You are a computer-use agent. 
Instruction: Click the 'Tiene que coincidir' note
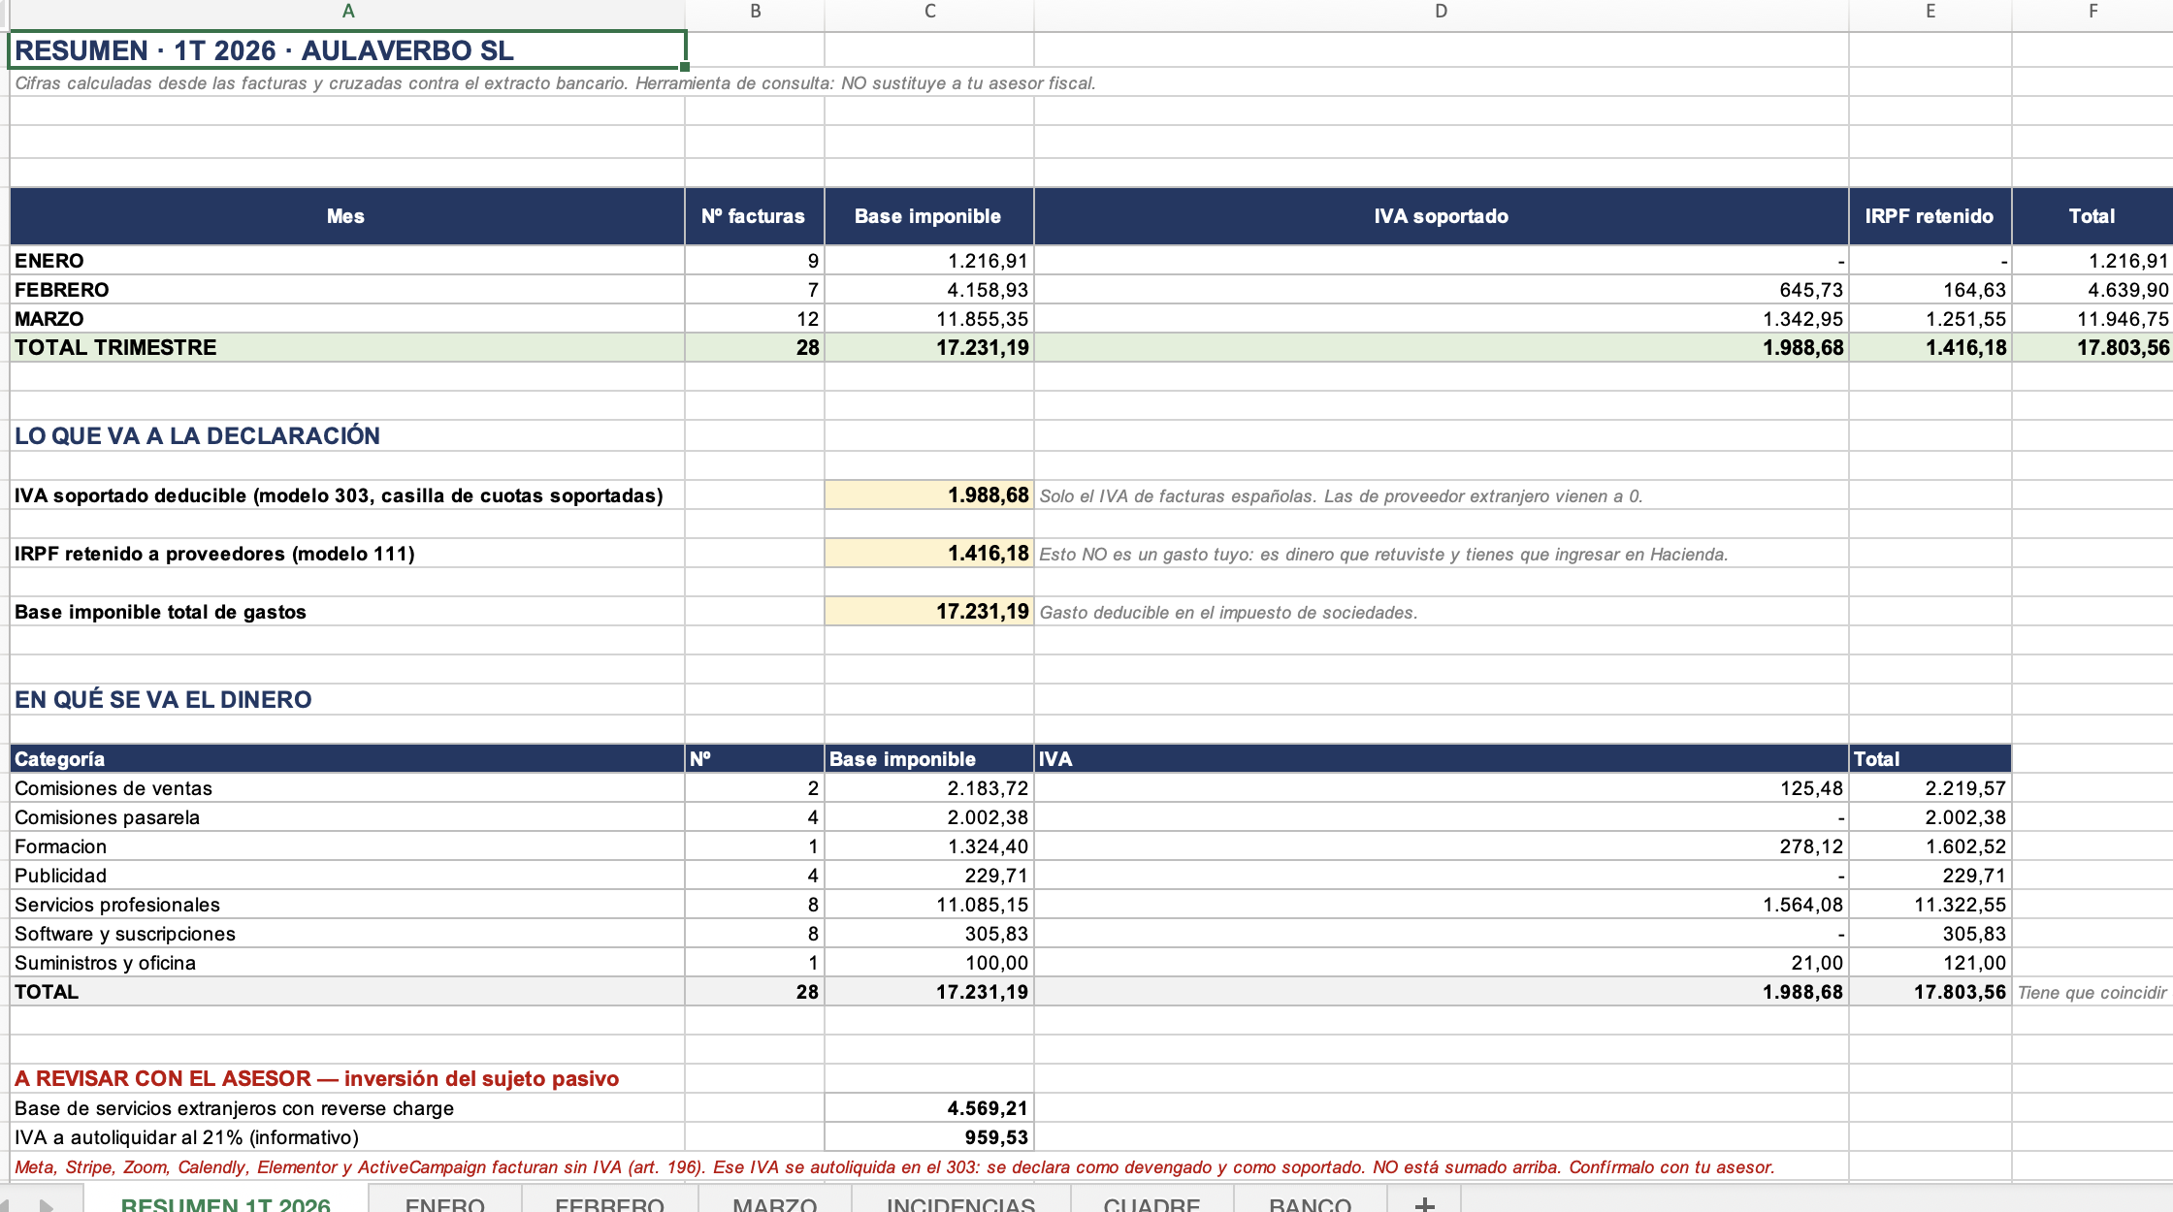click(x=2092, y=993)
